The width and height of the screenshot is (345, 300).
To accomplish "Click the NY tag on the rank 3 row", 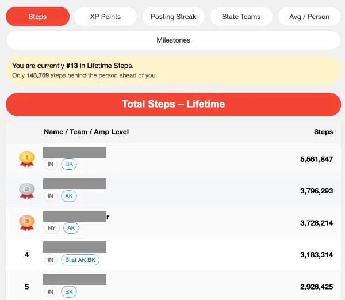I will (52, 228).
